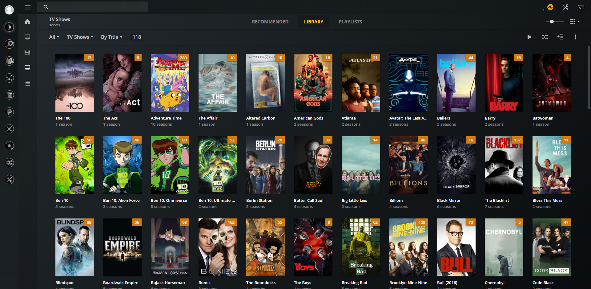Viewport: 591px width, 289px height.
Task: Open the Barry poster
Action: 504,83
